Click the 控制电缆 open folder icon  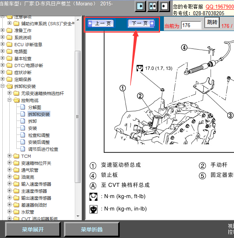pos(16,100)
